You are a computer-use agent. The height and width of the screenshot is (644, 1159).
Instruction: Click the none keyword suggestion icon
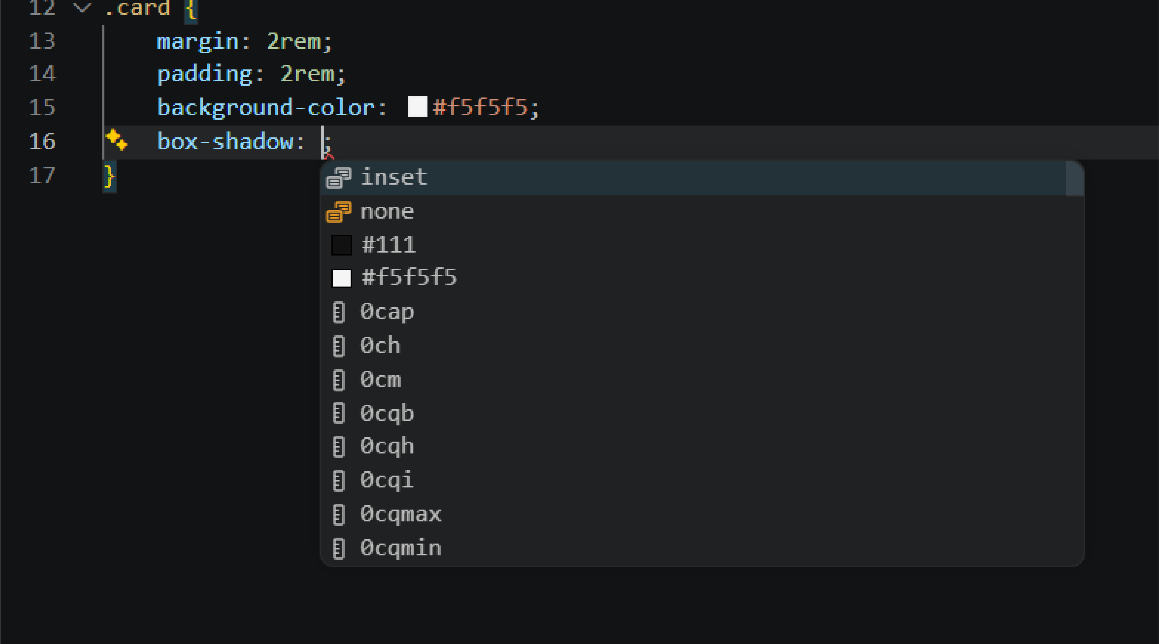(x=338, y=211)
